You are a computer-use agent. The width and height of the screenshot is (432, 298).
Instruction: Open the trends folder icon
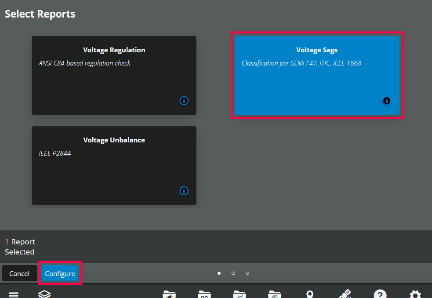pos(240,294)
